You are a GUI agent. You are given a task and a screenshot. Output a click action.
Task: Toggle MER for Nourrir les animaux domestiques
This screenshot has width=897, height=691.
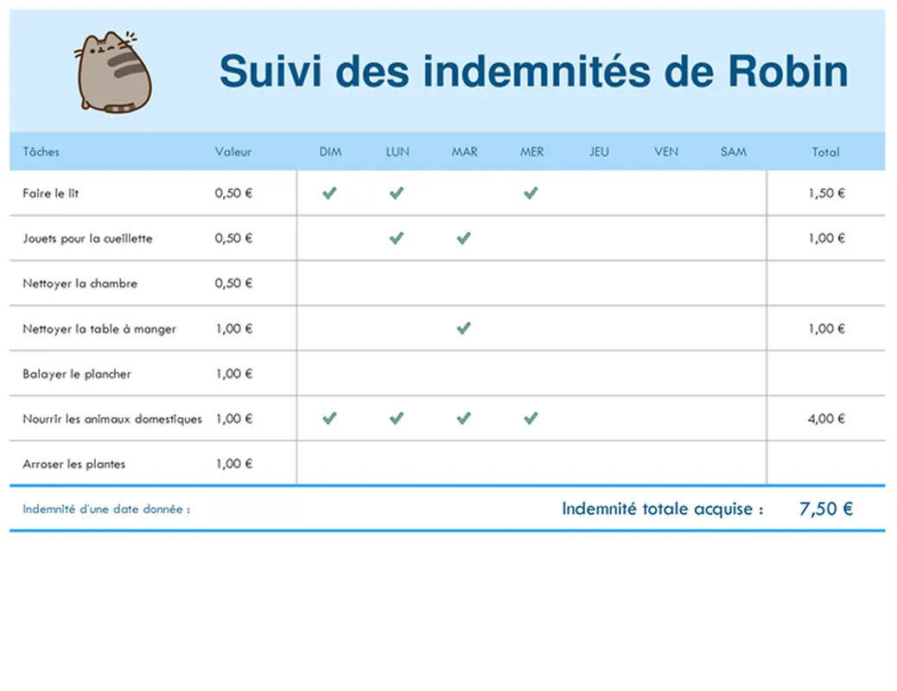click(x=531, y=418)
